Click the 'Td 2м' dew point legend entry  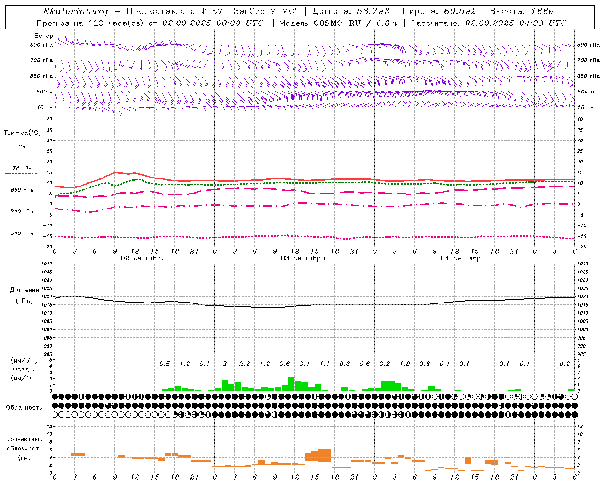pyautogui.click(x=22, y=168)
